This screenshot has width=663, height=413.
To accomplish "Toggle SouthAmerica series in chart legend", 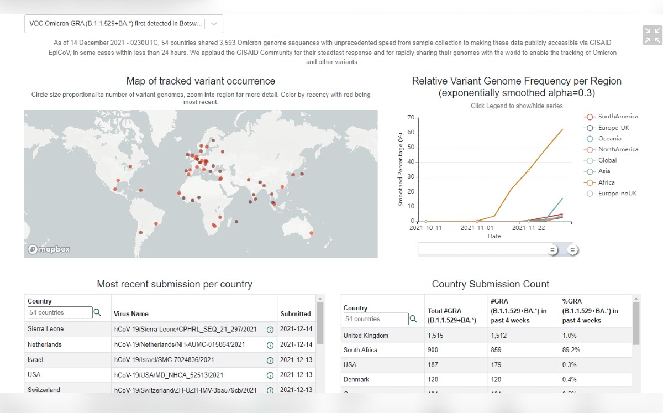I will click(611, 117).
